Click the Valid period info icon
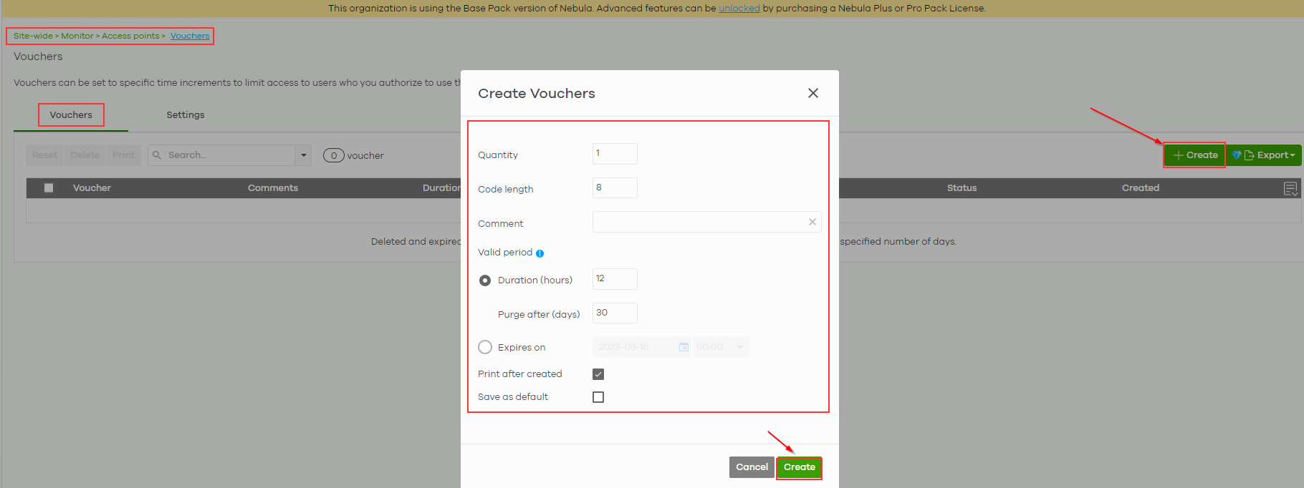Screen dimensions: 1304x488 (540, 253)
